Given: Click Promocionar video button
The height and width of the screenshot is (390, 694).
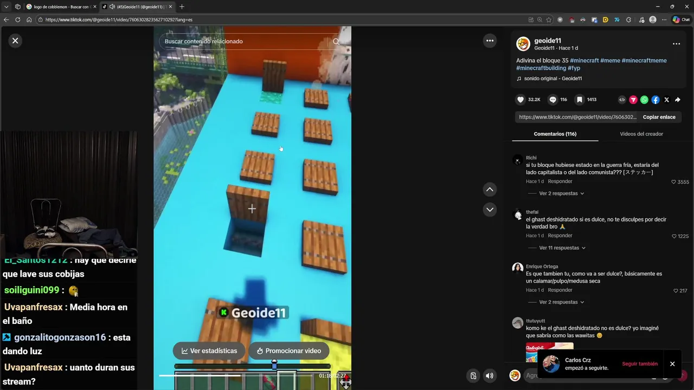Looking at the screenshot, I should 289,351.
